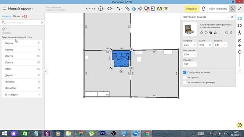Screen dimensions: 244x137
Task: Open the Камень category
Action: (22, 49)
